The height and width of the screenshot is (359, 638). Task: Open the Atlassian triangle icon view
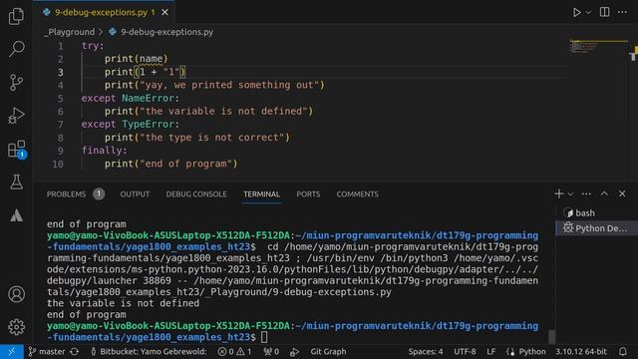click(x=16, y=215)
